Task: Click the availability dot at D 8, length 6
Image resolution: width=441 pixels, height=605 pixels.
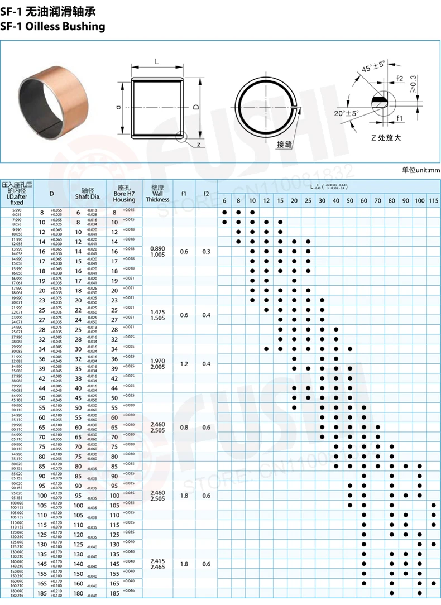Action: (224, 212)
